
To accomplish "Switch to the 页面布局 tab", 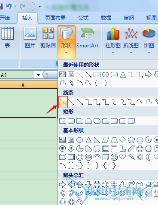I will pos(55,18).
